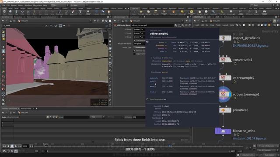Open the Auto Update dropdown

pyautogui.click(x=269, y=155)
